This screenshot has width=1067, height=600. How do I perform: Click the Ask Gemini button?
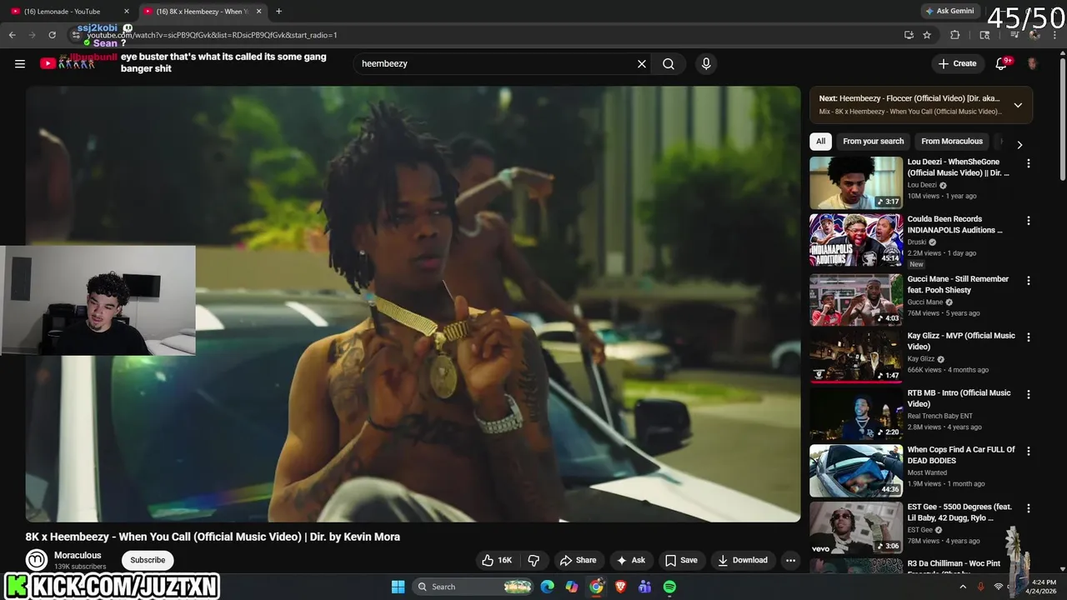(x=949, y=11)
